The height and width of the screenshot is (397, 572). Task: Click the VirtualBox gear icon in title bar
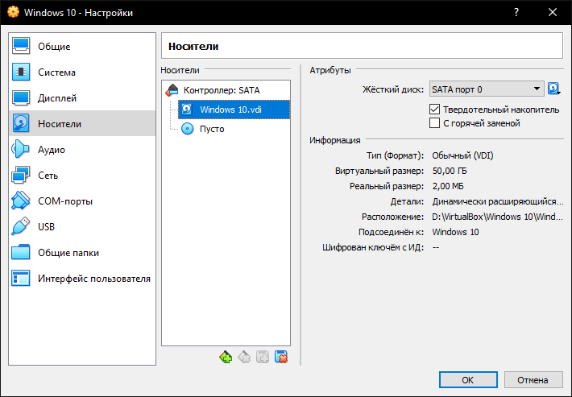(13, 12)
